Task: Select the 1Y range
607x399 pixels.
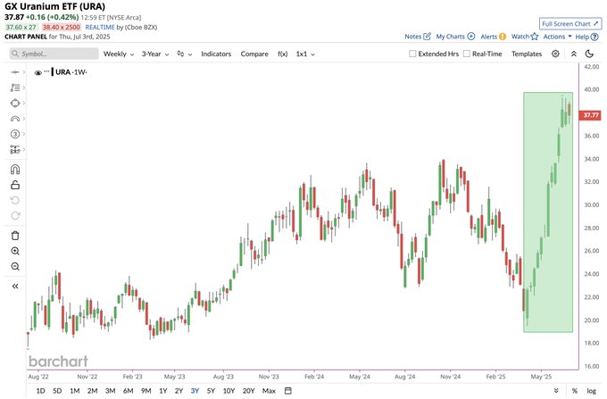Action: click(x=163, y=391)
